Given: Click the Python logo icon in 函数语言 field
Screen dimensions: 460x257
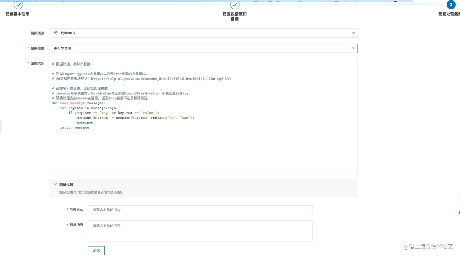Looking at the screenshot, I should pos(56,33).
